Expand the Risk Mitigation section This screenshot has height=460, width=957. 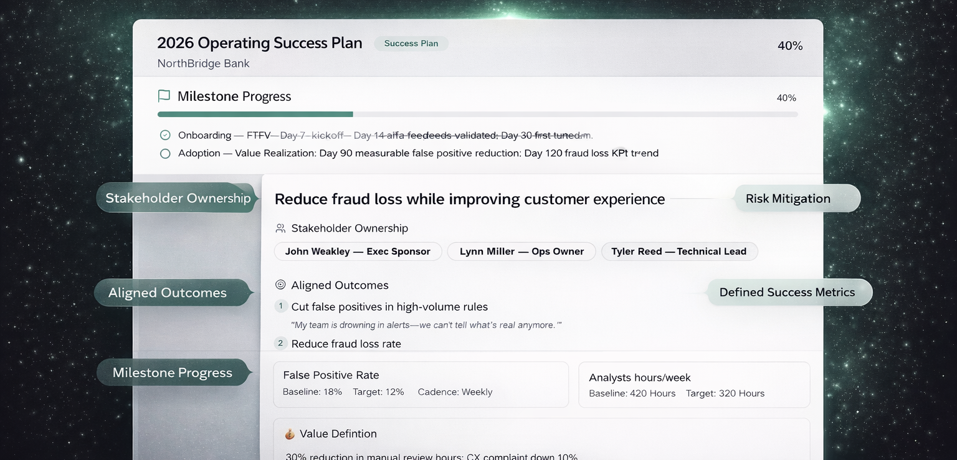tap(788, 198)
